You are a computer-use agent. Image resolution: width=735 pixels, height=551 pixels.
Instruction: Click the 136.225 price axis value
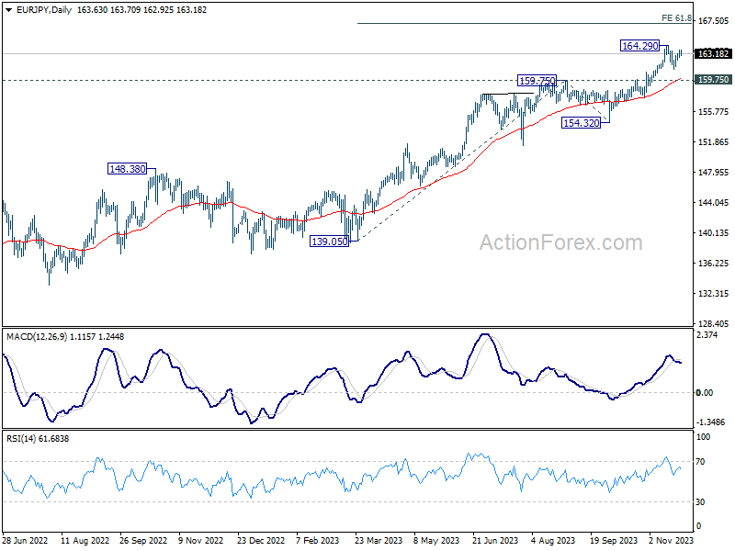click(x=714, y=264)
